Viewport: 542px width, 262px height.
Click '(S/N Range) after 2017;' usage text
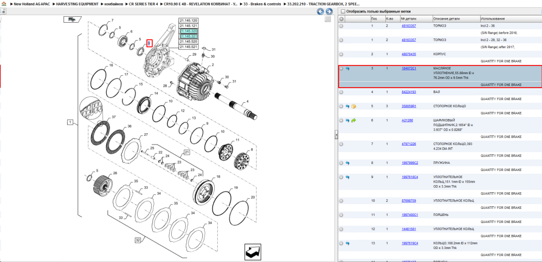click(498, 47)
